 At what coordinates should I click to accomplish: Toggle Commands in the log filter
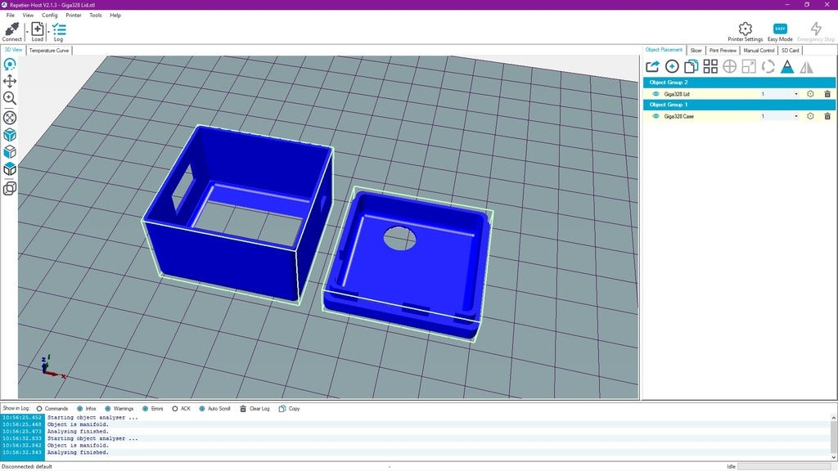[52, 409]
